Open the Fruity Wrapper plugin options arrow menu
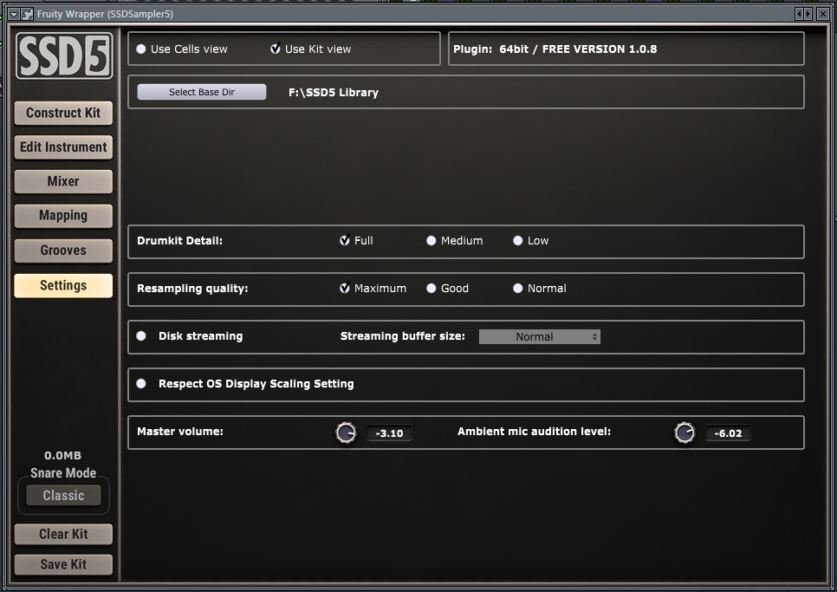Viewport: 837px width, 592px height. (15, 15)
